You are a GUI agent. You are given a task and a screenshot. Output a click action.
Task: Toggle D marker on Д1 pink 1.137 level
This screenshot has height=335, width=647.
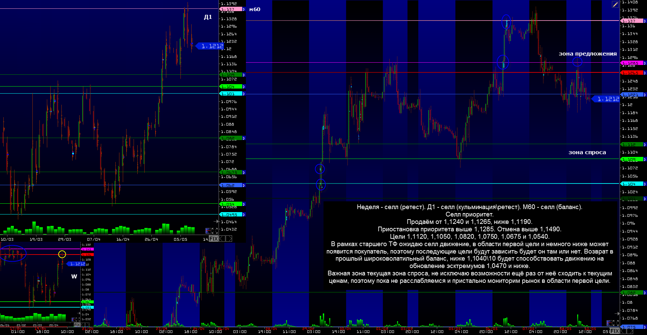point(244,9)
